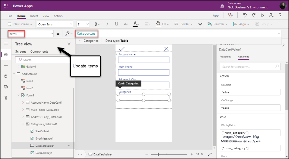Image resolution: width=289 pixels, height=159 pixels.
Task: Click the Insert plus icon in sidebar
Action: coord(6,65)
